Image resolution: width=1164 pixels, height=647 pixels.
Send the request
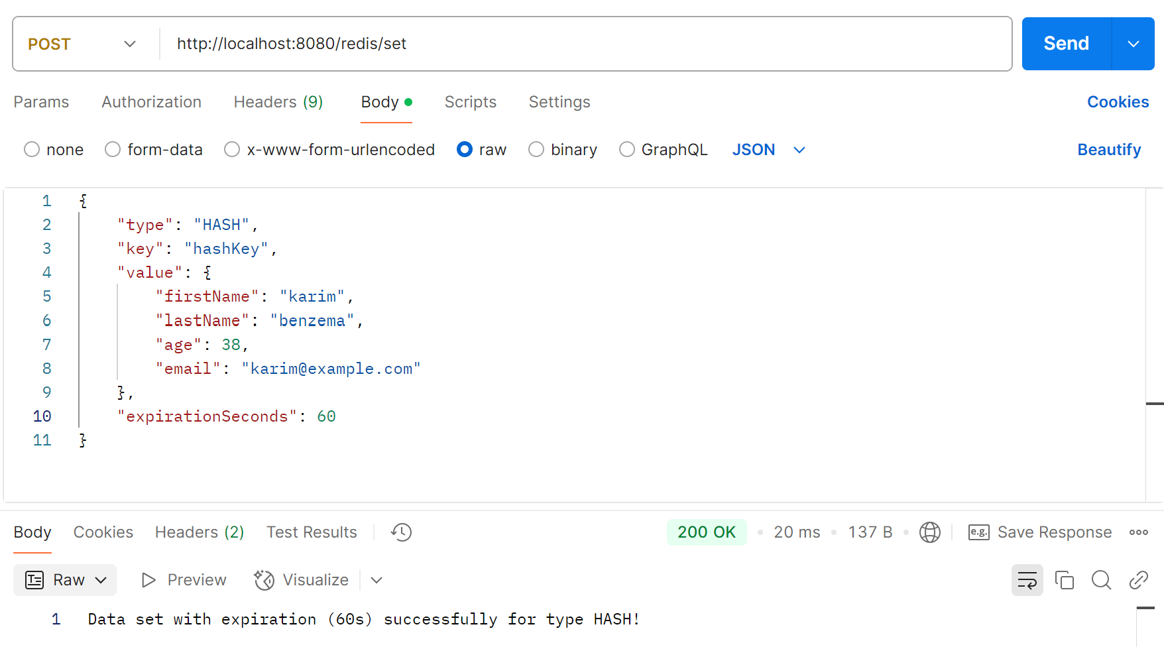point(1066,44)
